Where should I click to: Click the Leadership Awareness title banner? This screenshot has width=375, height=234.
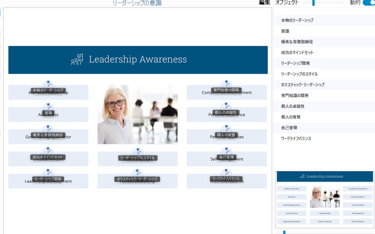coord(138,60)
